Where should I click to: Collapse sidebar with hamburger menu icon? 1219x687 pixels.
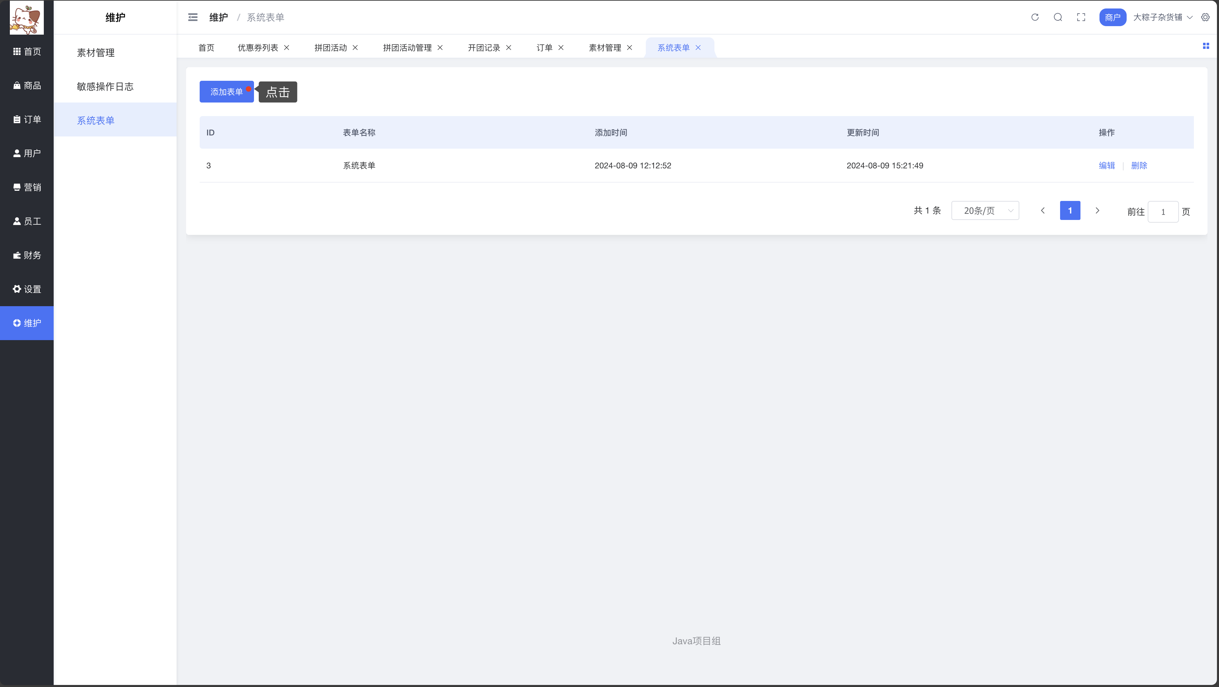[193, 18]
